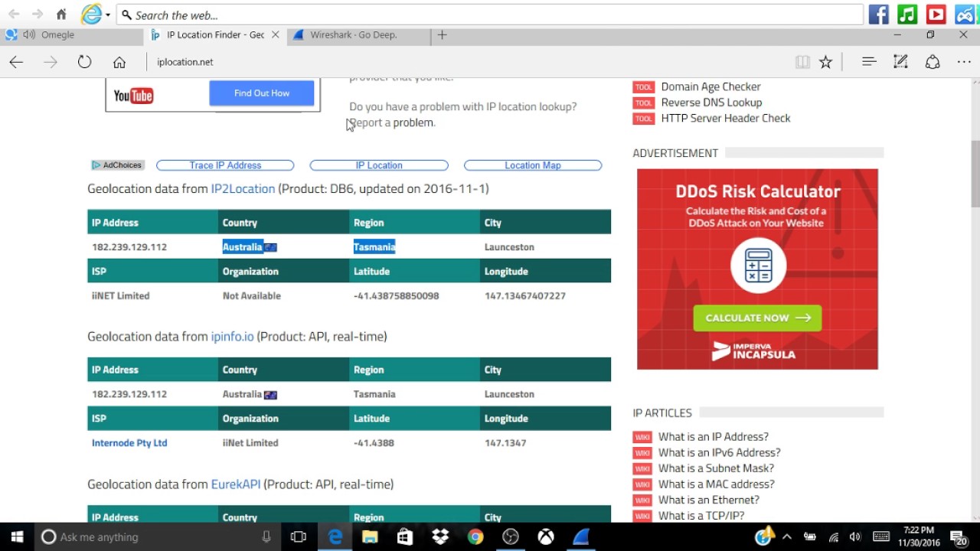
Task: Go to home page via house icon
Action: (x=119, y=62)
